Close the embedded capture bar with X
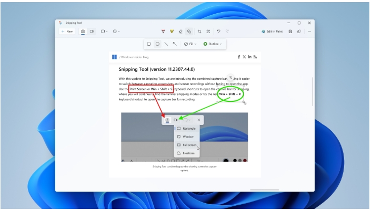The width and height of the screenshot is (372, 210). pos(199,120)
